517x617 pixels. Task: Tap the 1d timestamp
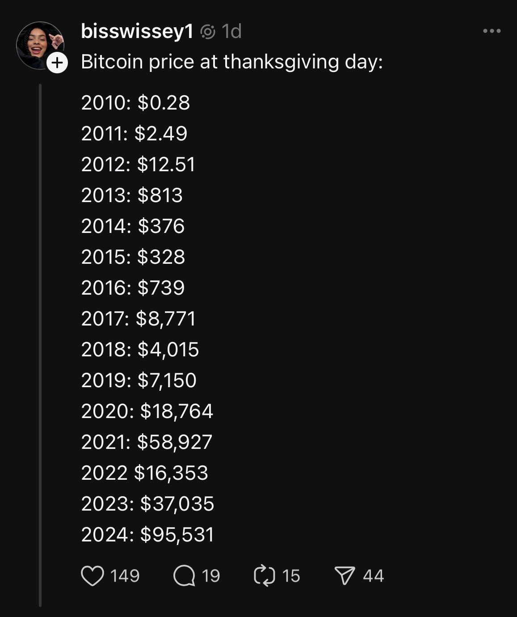[231, 31]
